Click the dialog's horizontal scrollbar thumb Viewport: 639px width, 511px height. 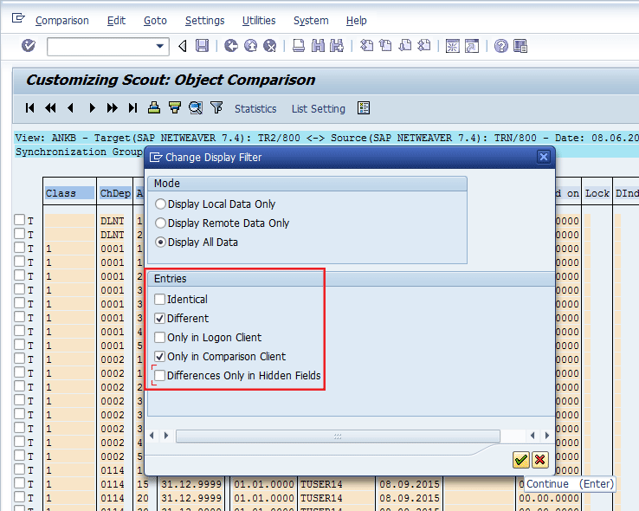[x=338, y=436]
